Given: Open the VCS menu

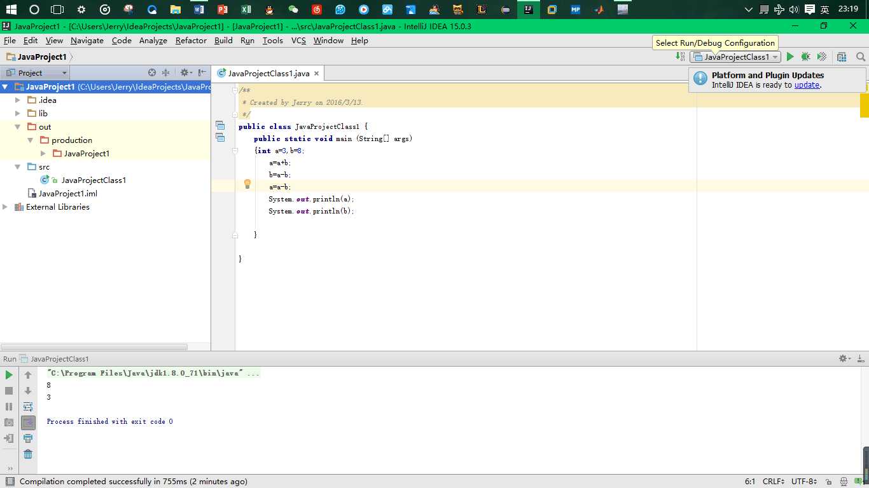Looking at the screenshot, I should point(298,40).
